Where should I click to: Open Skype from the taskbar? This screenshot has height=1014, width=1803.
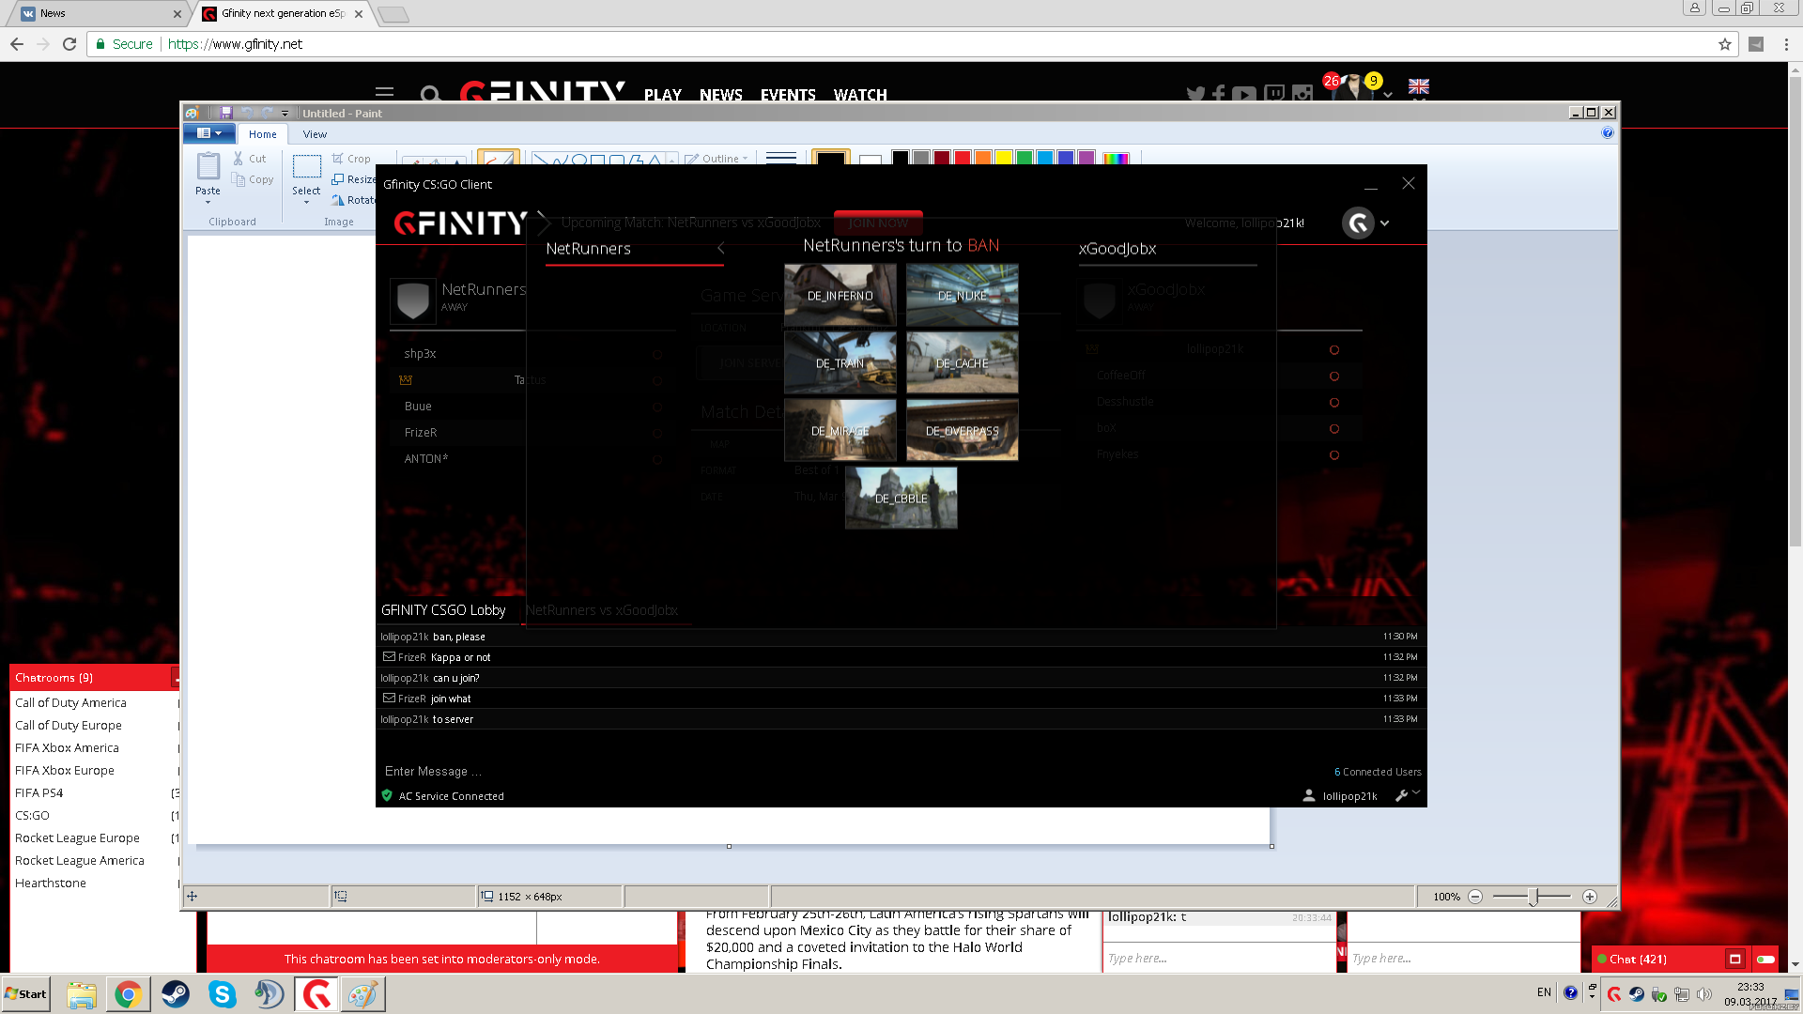pos(223,993)
